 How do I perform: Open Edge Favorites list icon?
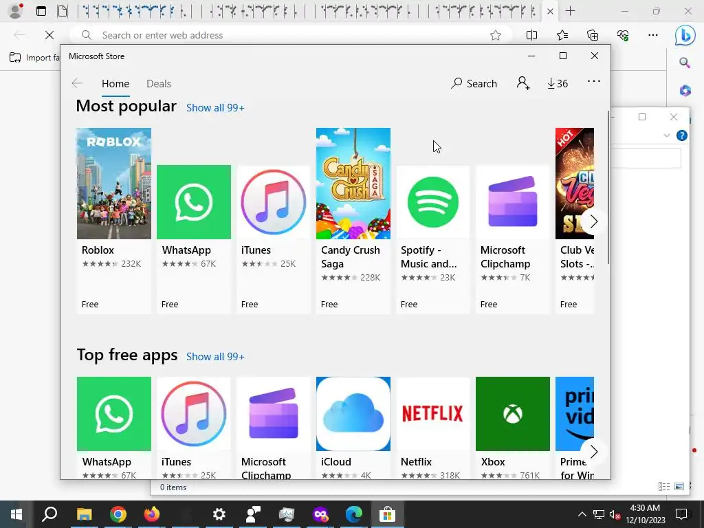click(562, 35)
